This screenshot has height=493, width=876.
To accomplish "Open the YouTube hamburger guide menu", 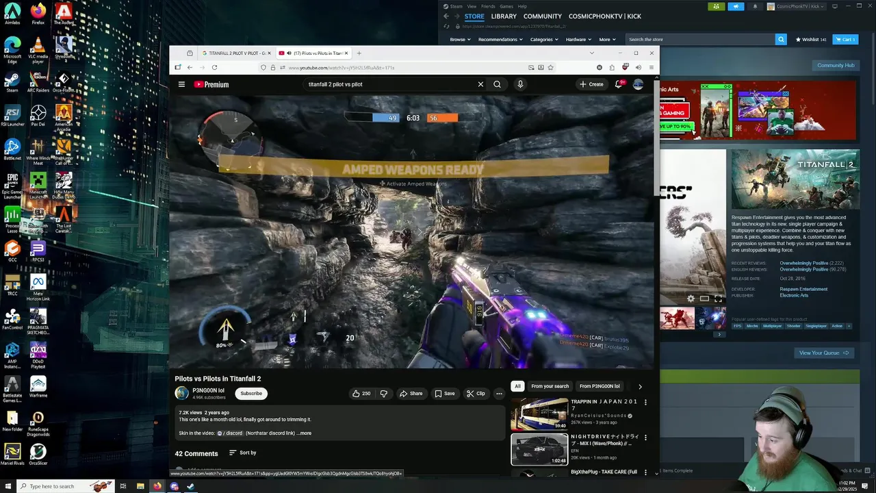I will [181, 84].
